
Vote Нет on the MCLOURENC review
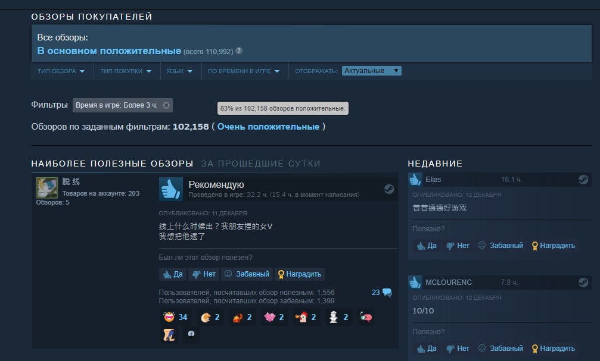(458, 349)
